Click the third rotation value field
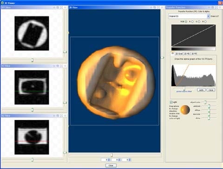 coord(125,160)
